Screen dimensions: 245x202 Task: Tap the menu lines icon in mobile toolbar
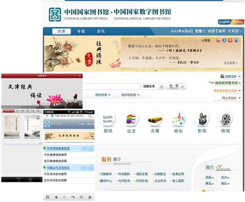click(81, 197)
